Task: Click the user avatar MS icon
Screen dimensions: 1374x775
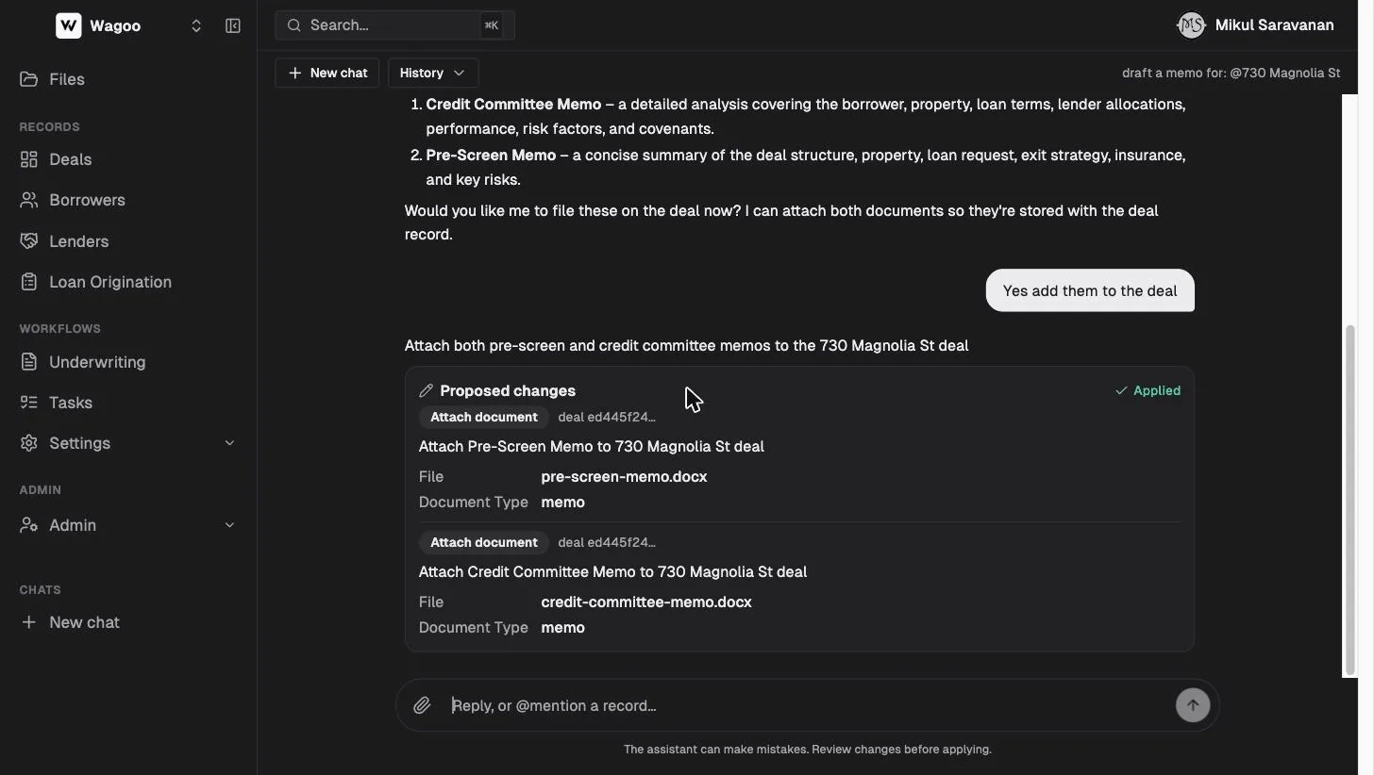Action: pyautogui.click(x=1191, y=25)
